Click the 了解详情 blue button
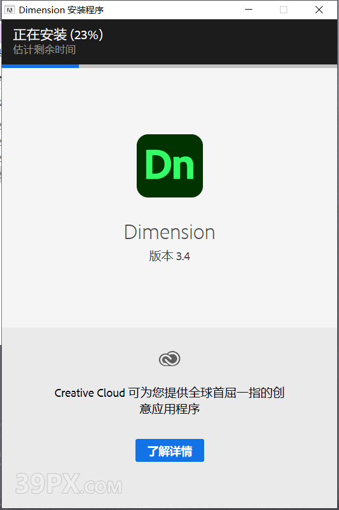This screenshot has height=510, width=339. (170, 450)
